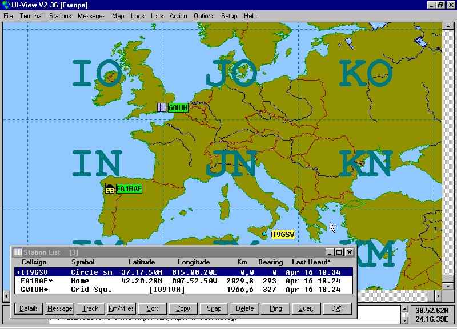The image size is (457, 329).
Task: Click the map's vertical scrollbar up arrow
Action: click(x=448, y=26)
